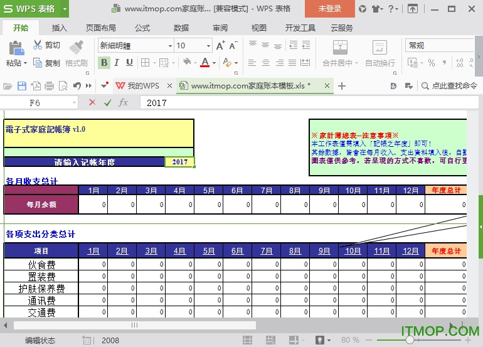
Task: Undo last action arrow
Action: (x=77, y=86)
